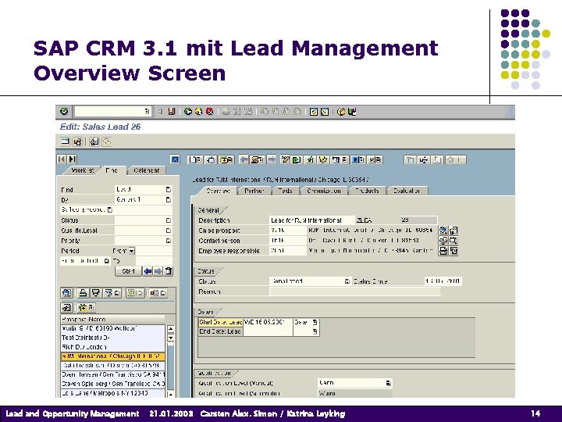Image resolution: width=562 pixels, height=422 pixels.
Task: Select the RJM International / Chicago list row
Action: pos(112,356)
